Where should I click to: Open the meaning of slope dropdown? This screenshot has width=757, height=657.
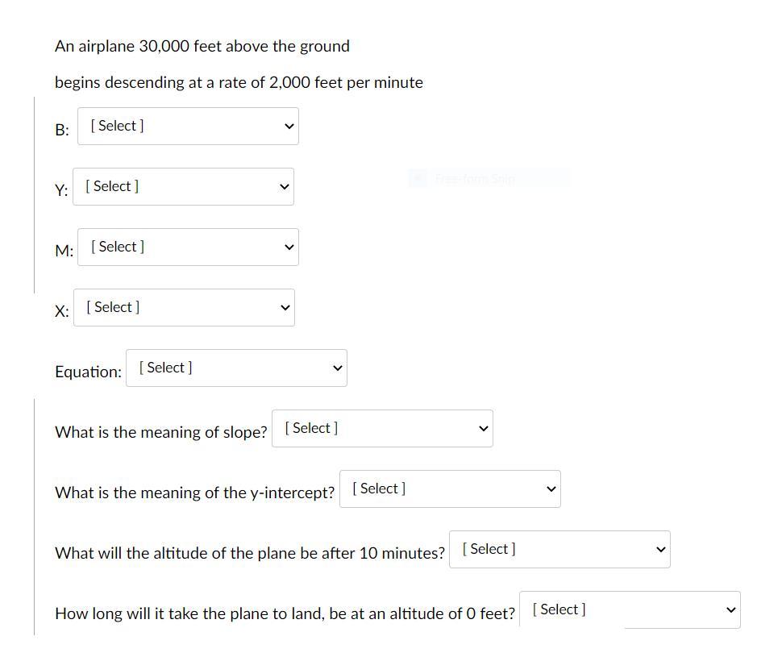click(381, 429)
